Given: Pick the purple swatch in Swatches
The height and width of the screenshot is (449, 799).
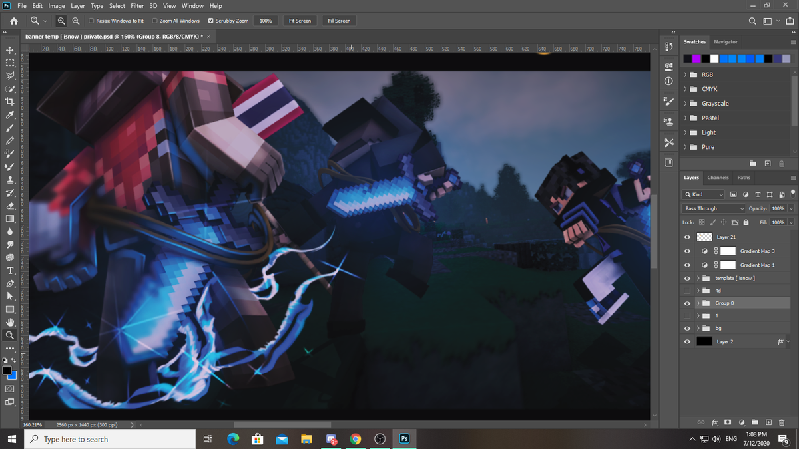Looking at the screenshot, I should click(x=696, y=58).
